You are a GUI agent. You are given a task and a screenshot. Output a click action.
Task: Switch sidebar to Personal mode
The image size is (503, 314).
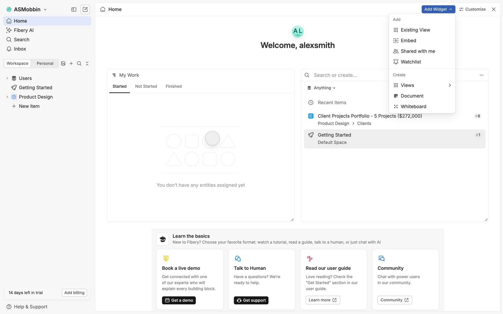pos(45,64)
